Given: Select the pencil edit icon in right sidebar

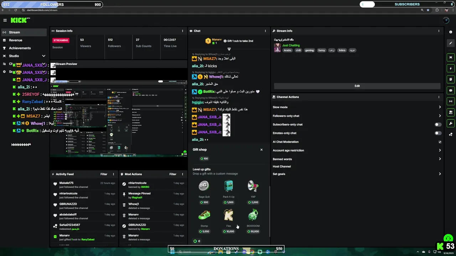Looking at the screenshot, I should point(451,43).
